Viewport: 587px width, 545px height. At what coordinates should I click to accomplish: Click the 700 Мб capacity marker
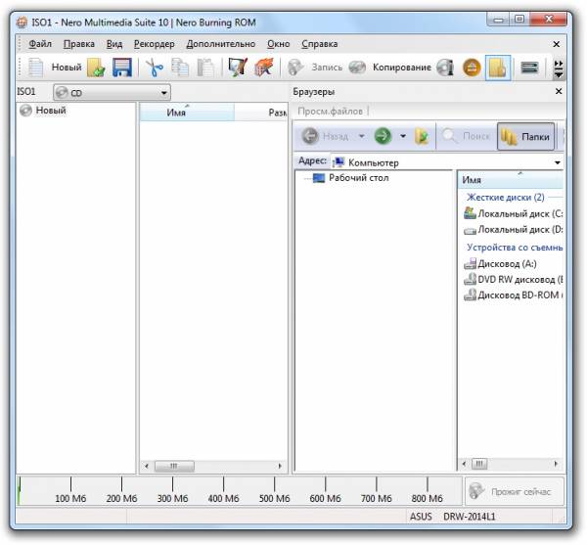[377, 499]
